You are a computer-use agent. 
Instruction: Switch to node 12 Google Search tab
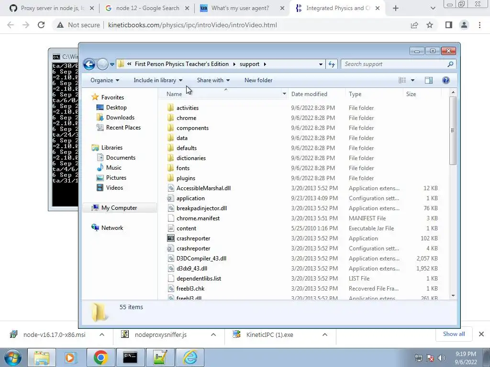(147, 8)
